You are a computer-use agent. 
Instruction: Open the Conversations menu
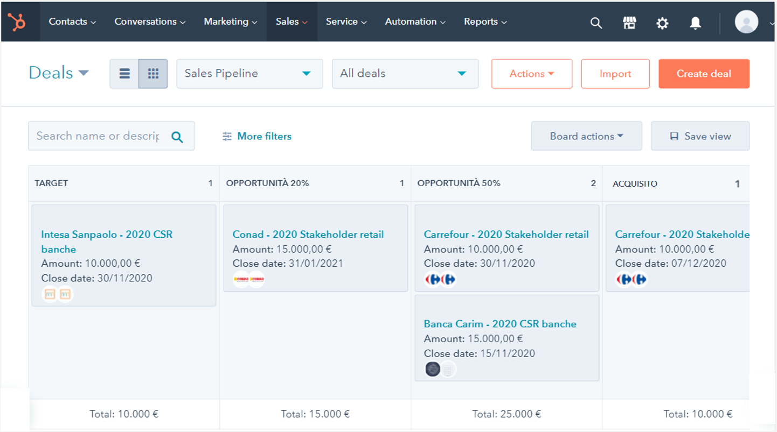pos(150,22)
